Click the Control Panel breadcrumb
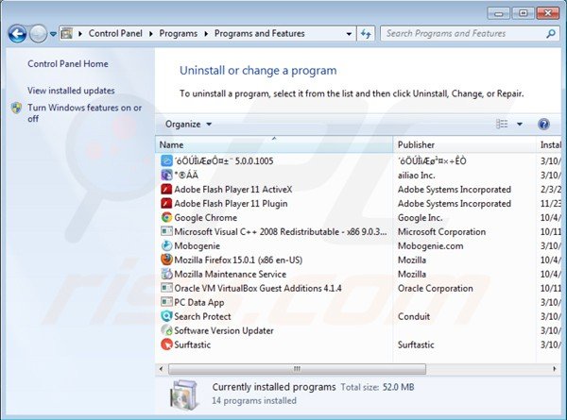 (115, 34)
